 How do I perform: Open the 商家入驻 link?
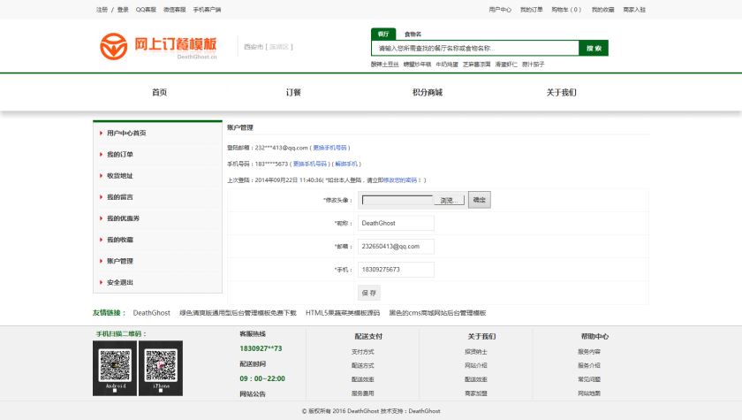634,10
